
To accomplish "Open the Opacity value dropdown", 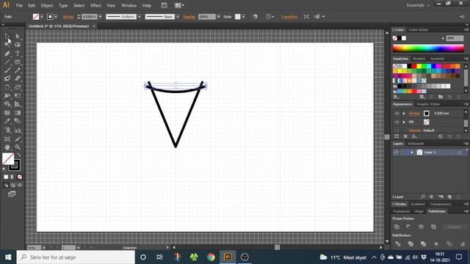I will 219,17.
